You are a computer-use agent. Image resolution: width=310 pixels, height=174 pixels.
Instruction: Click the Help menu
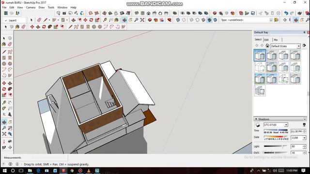73,8
